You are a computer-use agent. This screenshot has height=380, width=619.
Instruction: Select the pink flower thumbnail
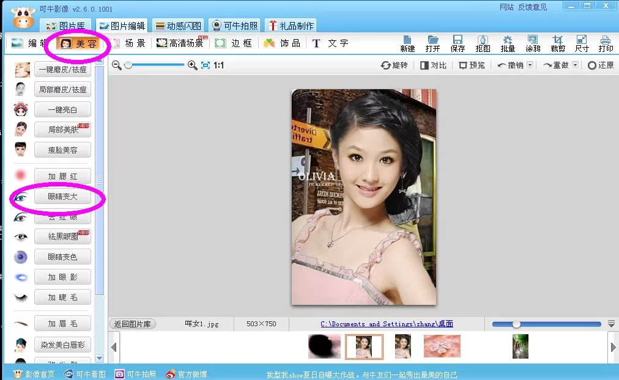pyautogui.click(x=442, y=346)
